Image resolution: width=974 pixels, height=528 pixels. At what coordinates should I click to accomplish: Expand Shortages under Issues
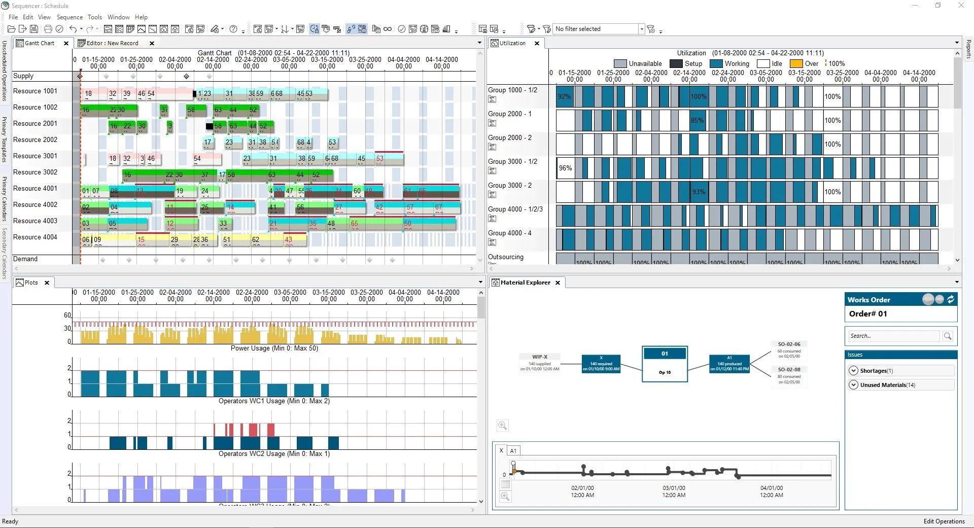pos(854,370)
